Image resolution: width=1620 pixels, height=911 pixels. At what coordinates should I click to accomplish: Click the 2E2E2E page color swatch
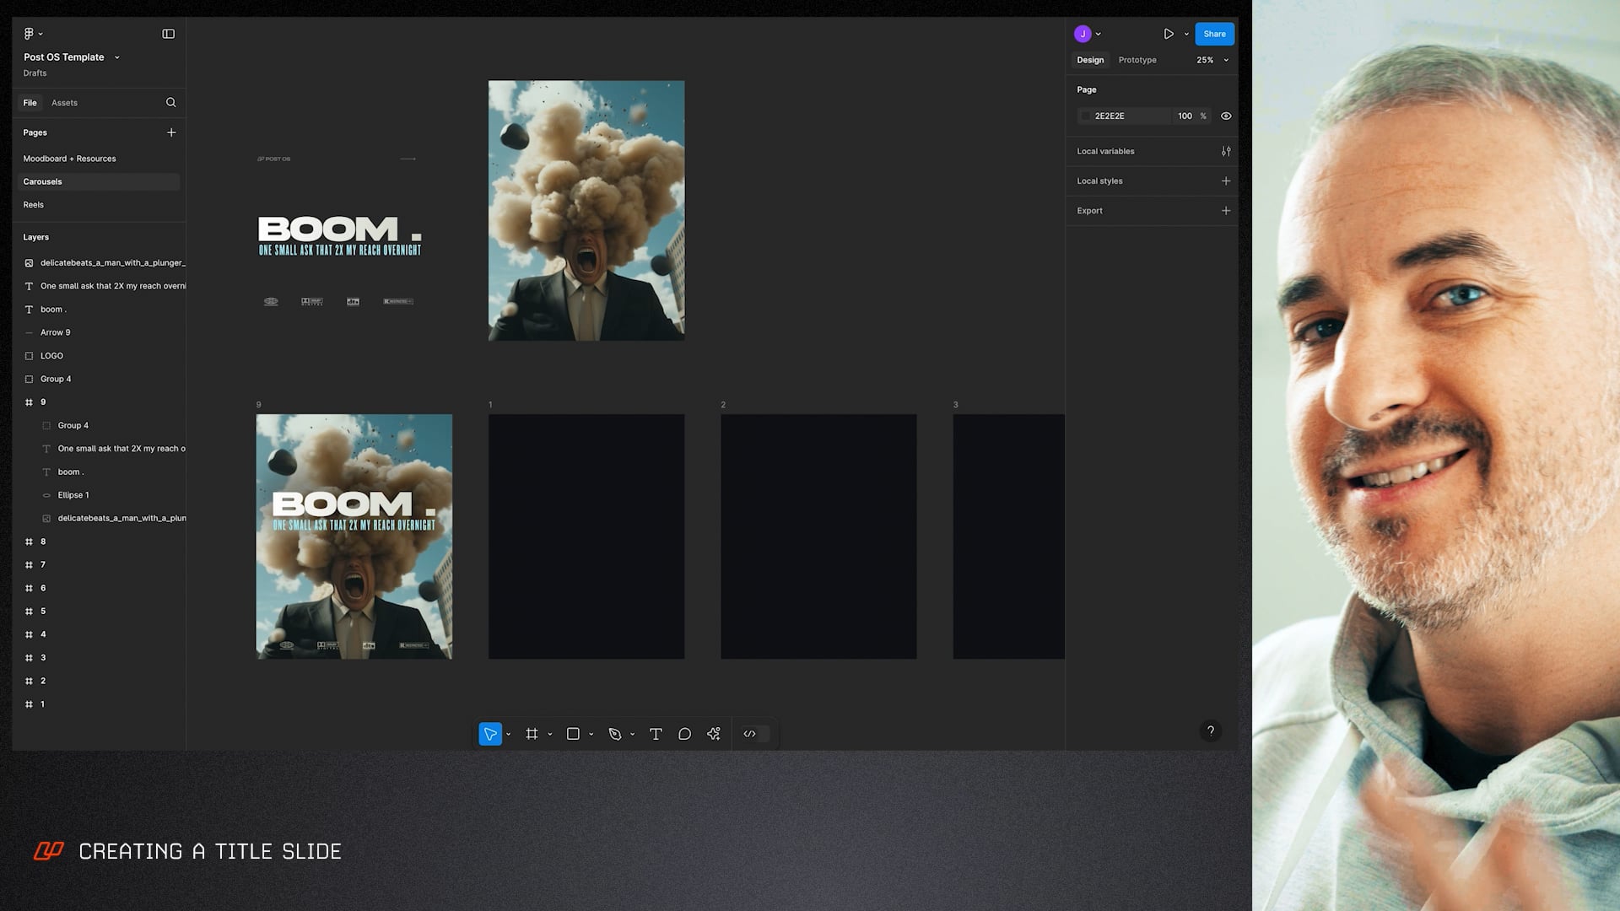click(1086, 116)
